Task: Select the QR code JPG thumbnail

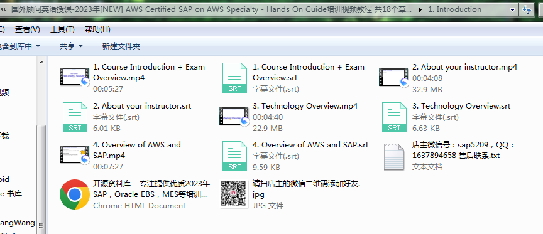Action: 234,194
